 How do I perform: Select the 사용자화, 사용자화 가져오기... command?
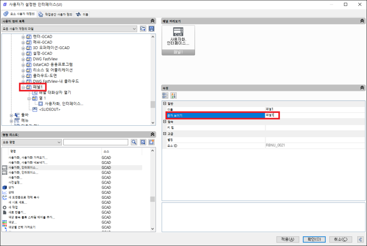pos(72,158)
